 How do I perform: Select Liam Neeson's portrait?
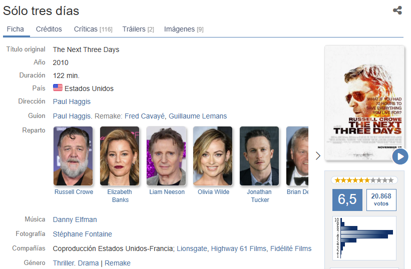tap(166, 156)
